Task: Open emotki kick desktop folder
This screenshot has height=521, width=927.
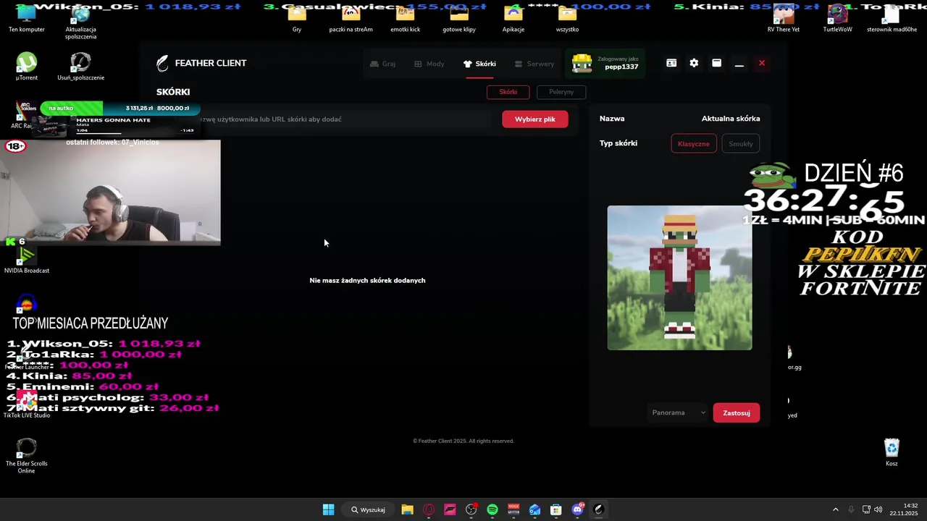Action: [x=405, y=19]
